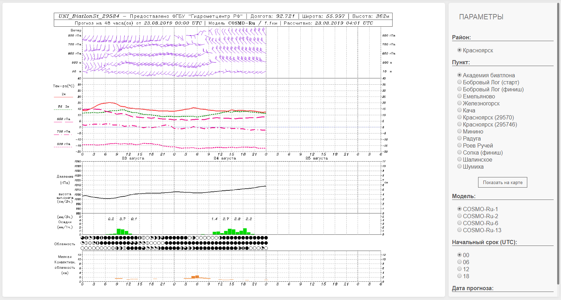This screenshot has height=300, width=561.
Task: Click the 3.7 precipitation value
Action: tap(123, 219)
